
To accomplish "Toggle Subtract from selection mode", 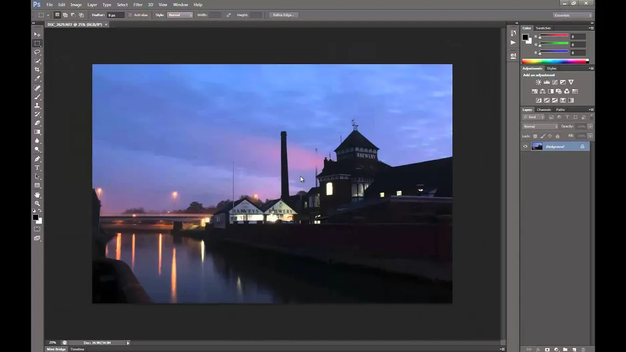I will [73, 15].
